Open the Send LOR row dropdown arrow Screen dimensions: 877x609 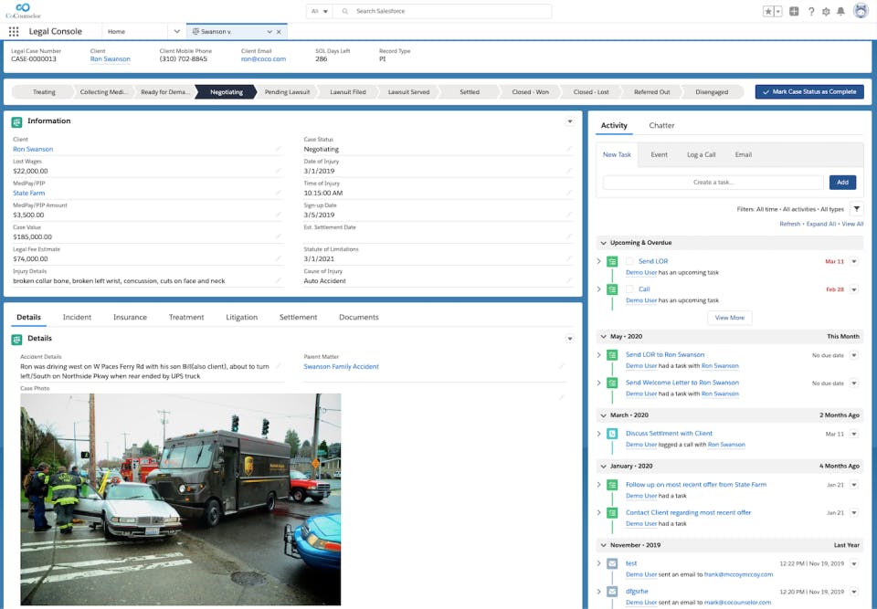(x=854, y=262)
